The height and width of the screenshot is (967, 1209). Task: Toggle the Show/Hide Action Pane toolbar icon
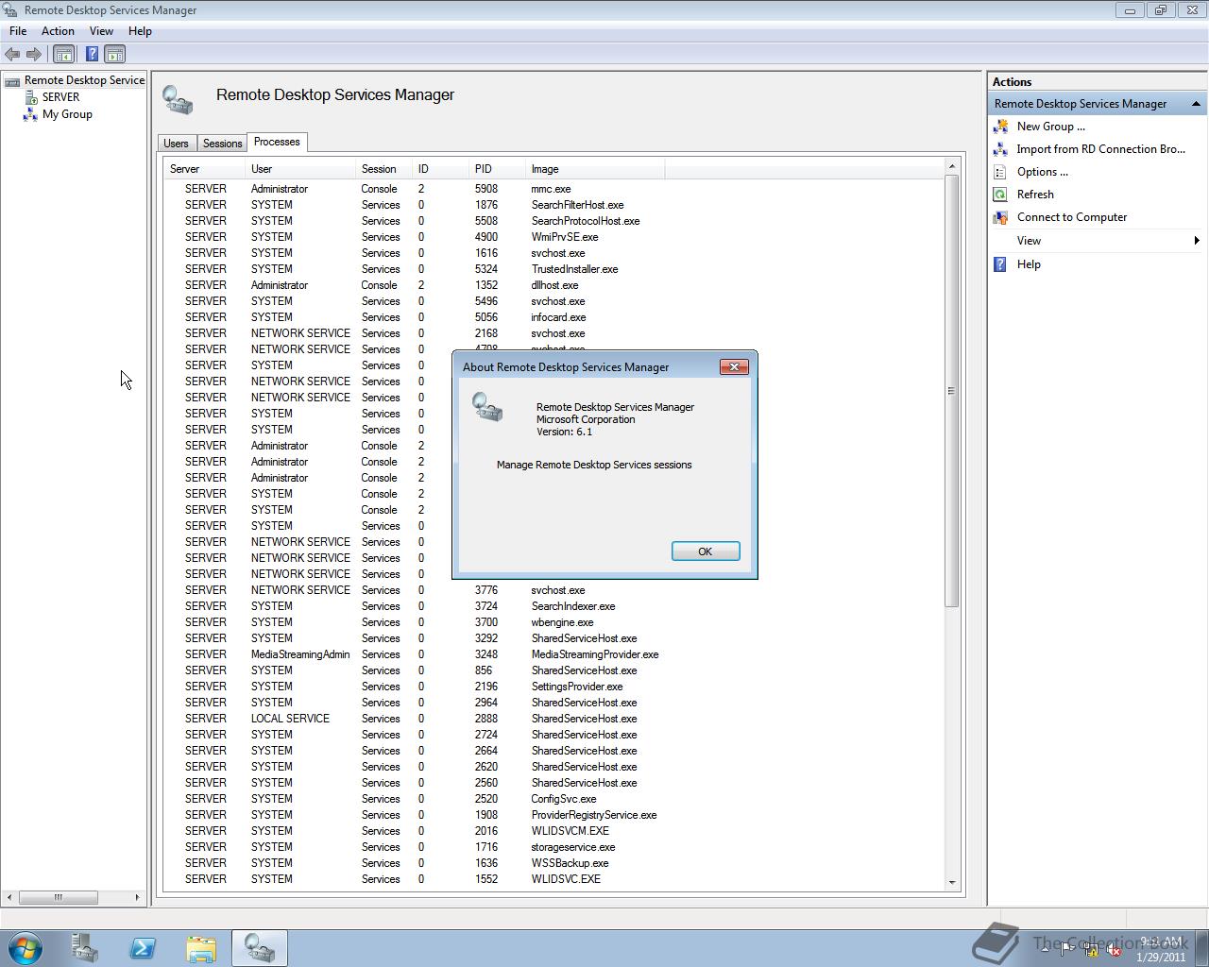[114, 54]
